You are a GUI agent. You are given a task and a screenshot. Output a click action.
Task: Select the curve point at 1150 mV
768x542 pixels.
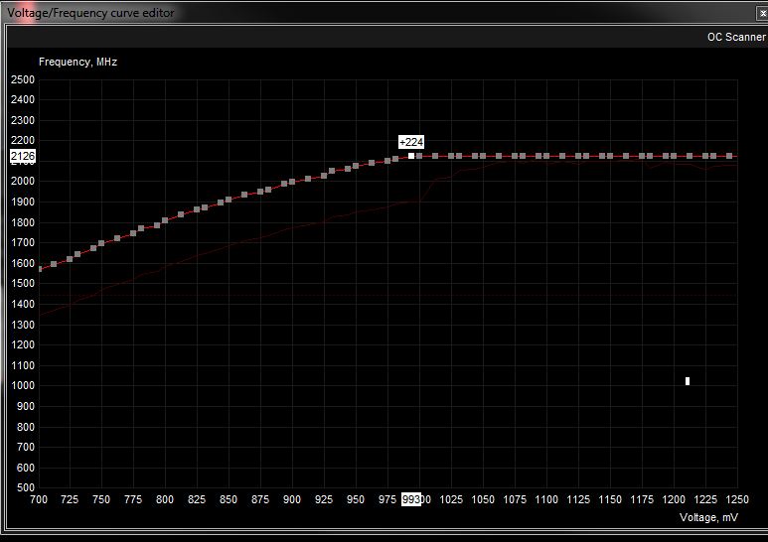pyautogui.click(x=610, y=156)
